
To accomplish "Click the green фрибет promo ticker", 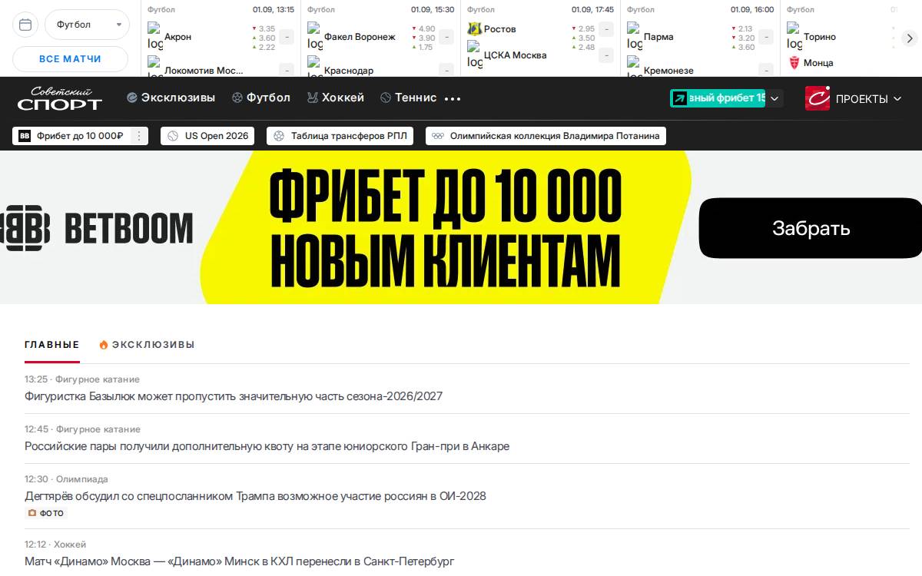I will [718, 98].
